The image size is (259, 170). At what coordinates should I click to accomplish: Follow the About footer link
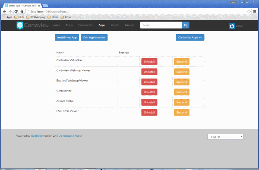(78, 135)
